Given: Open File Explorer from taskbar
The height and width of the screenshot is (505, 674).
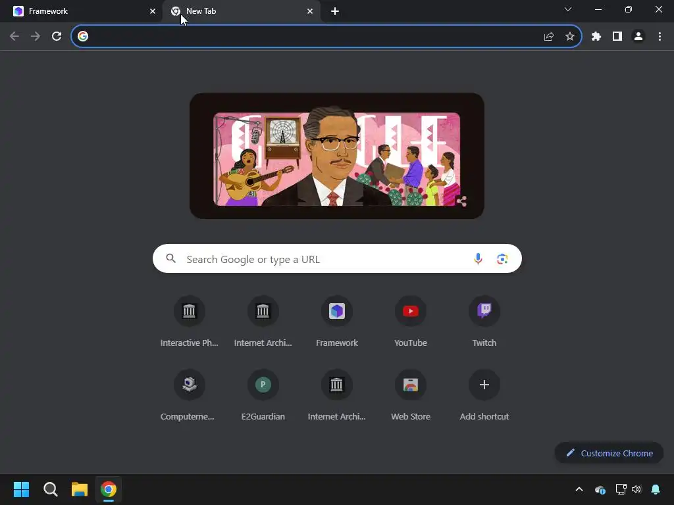Looking at the screenshot, I should point(80,489).
